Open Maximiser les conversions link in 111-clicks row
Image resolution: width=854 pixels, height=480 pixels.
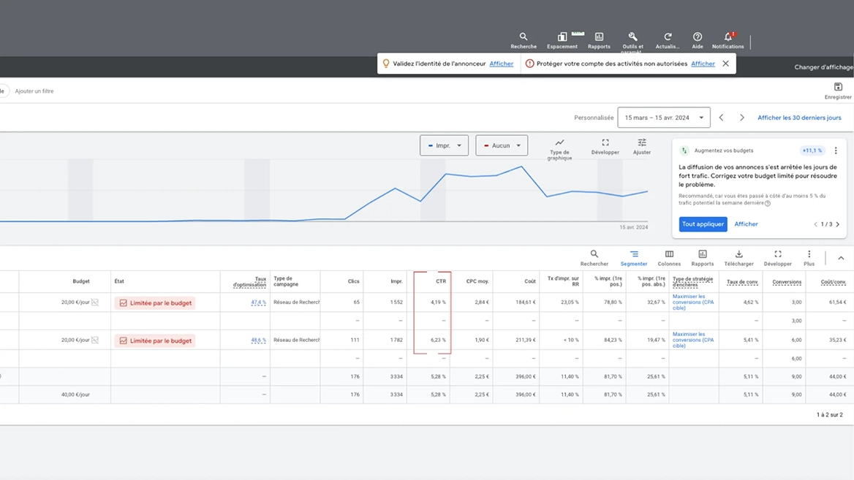(x=693, y=340)
